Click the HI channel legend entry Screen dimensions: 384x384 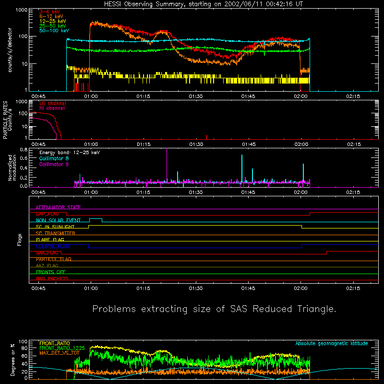52,108
